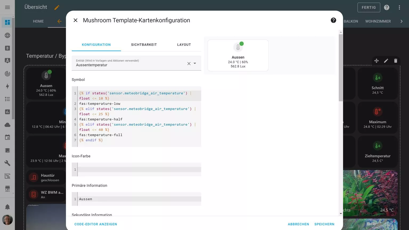Open the globe map icon in sidebar
The image size is (409, 230).
click(7, 35)
